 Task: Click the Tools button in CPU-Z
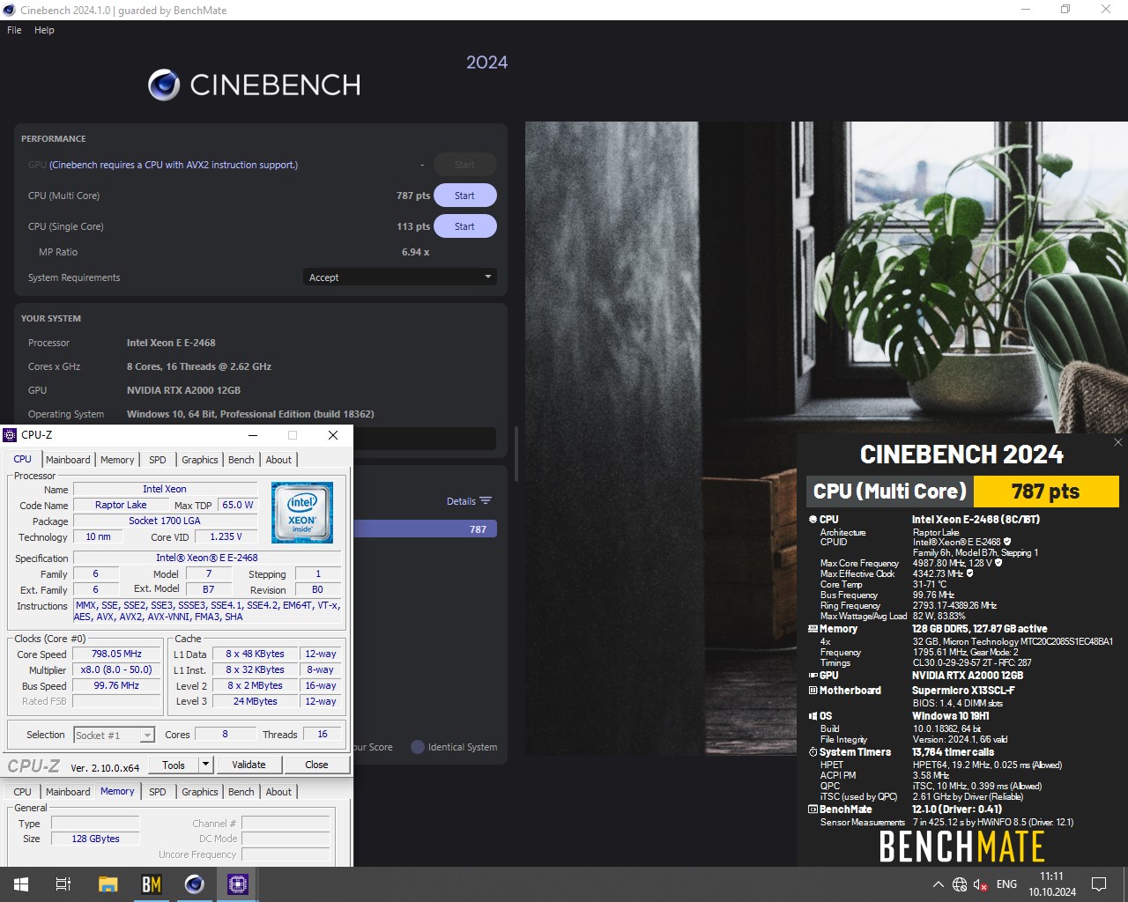(x=174, y=765)
